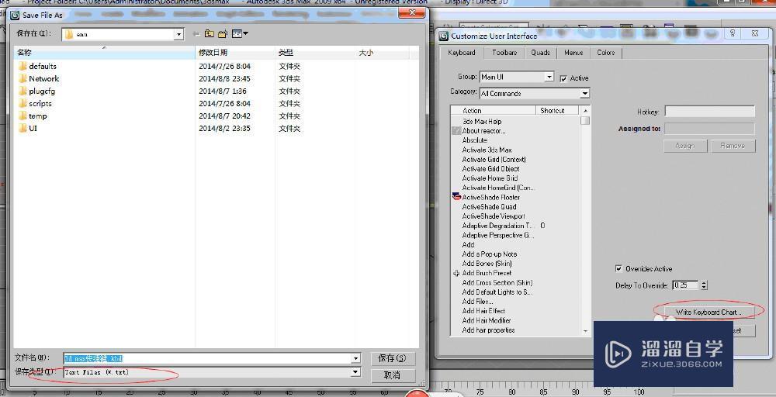Image resolution: width=776 pixels, height=397 pixels.
Task: Click the Assign hotkey button
Action: point(685,146)
